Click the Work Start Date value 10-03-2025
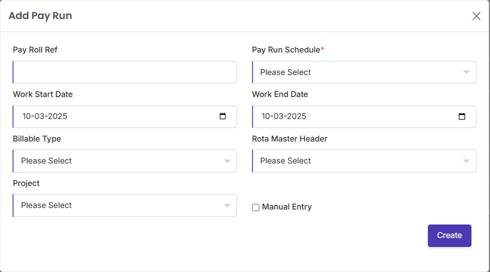The height and width of the screenshot is (272, 490). point(45,116)
